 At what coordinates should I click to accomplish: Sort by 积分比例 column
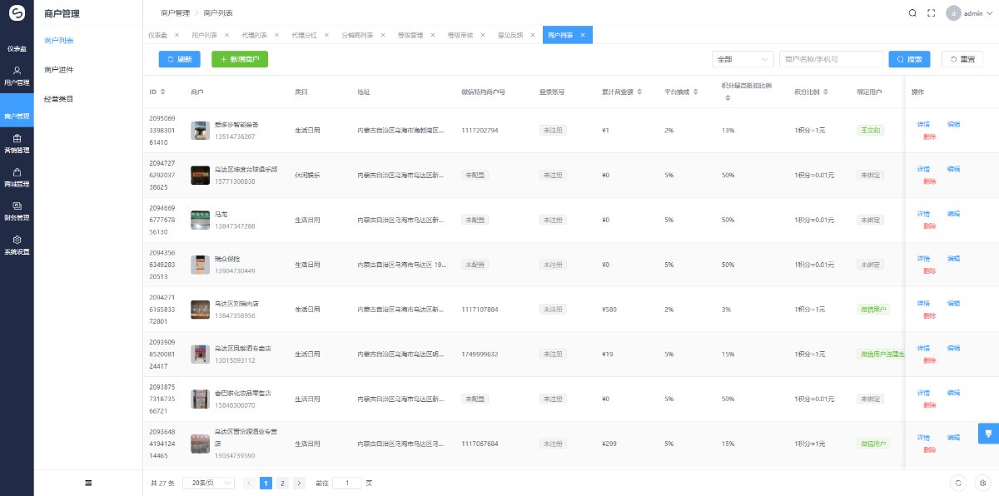826,92
